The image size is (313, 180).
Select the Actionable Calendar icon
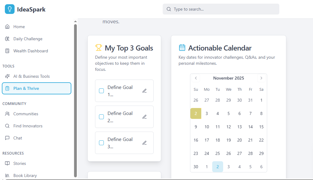point(182,47)
